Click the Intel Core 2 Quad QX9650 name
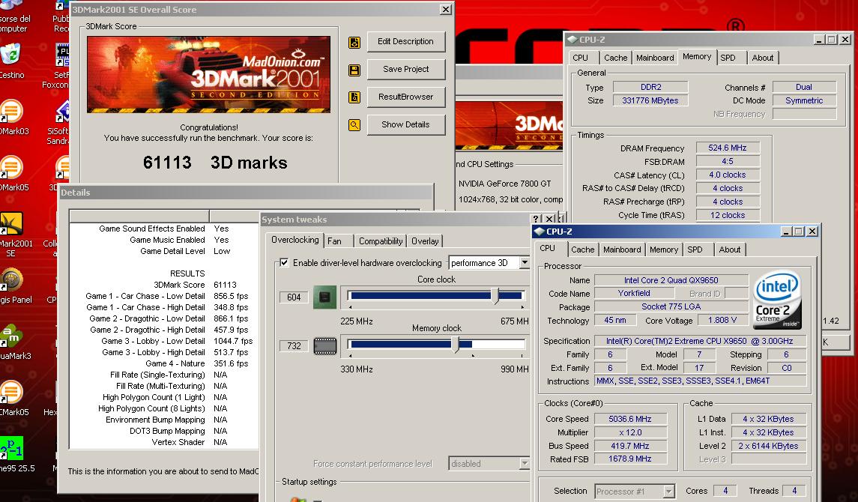Viewport: 858px width, 502px height. coord(671,280)
